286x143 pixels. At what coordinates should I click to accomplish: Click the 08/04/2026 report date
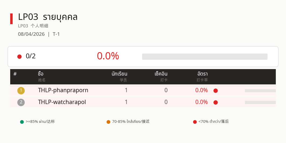click(x=31, y=34)
